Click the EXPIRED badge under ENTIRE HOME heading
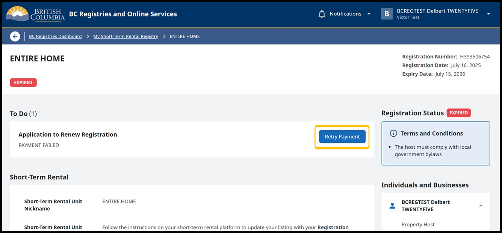This screenshot has height=233, width=502. (23, 82)
